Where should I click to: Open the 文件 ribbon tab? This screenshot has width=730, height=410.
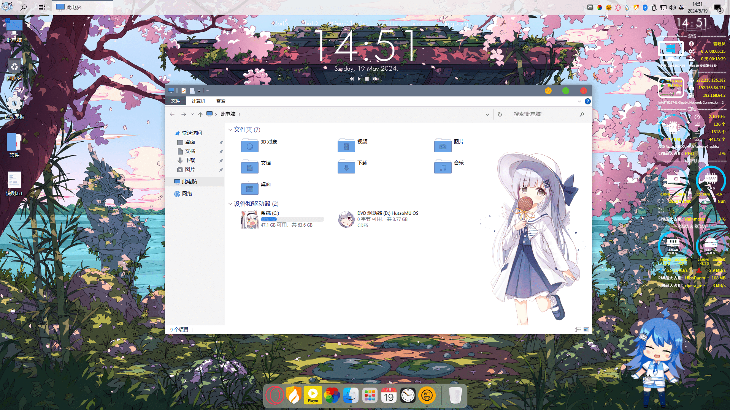pyautogui.click(x=176, y=101)
